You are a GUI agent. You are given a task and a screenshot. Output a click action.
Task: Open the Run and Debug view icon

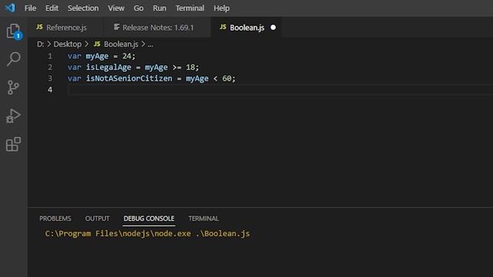pos(13,115)
